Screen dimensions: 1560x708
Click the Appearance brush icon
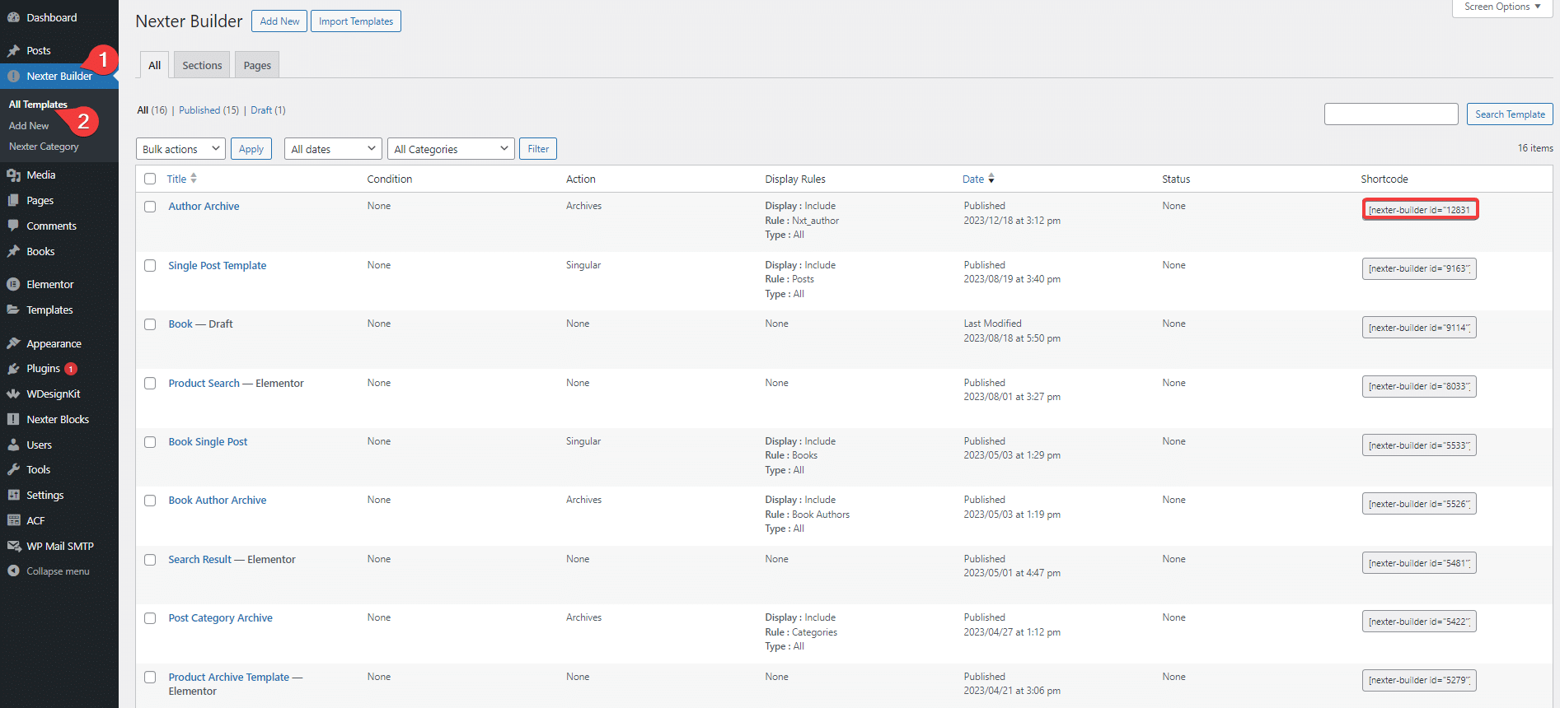coord(13,343)
